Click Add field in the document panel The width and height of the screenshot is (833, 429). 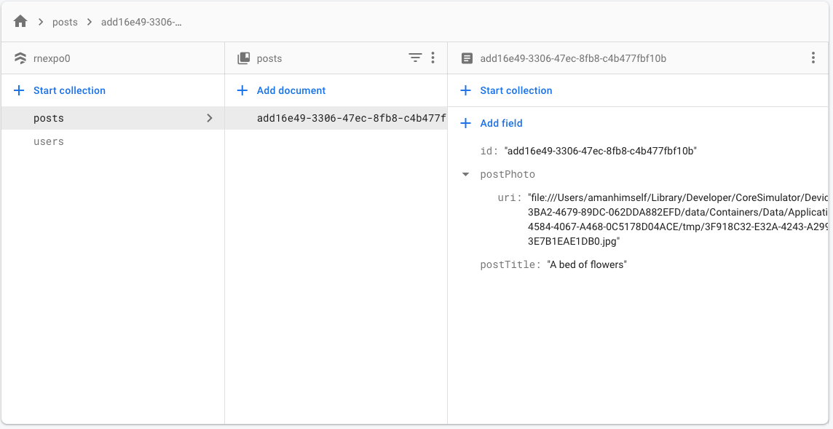click(502, 122)
